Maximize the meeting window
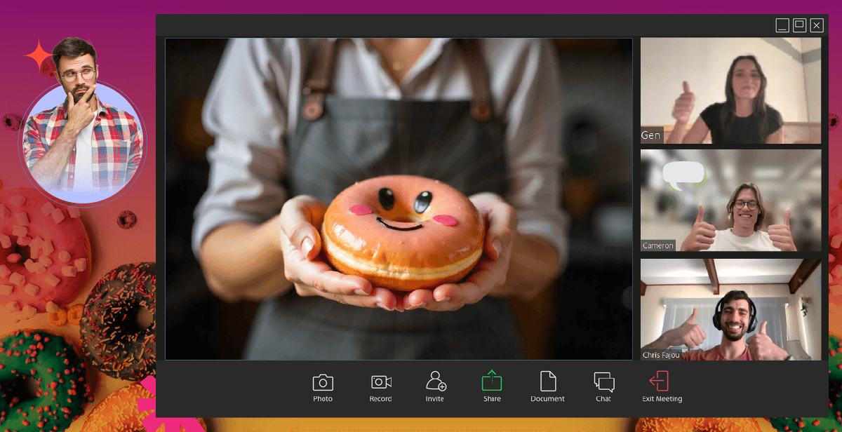 pos(800,26)
